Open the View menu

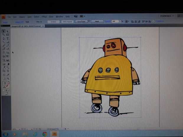pos(51,17)
